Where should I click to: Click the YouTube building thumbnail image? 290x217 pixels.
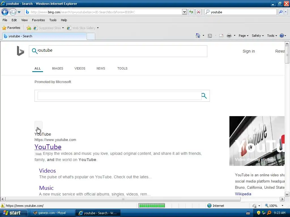pos(257,141)
